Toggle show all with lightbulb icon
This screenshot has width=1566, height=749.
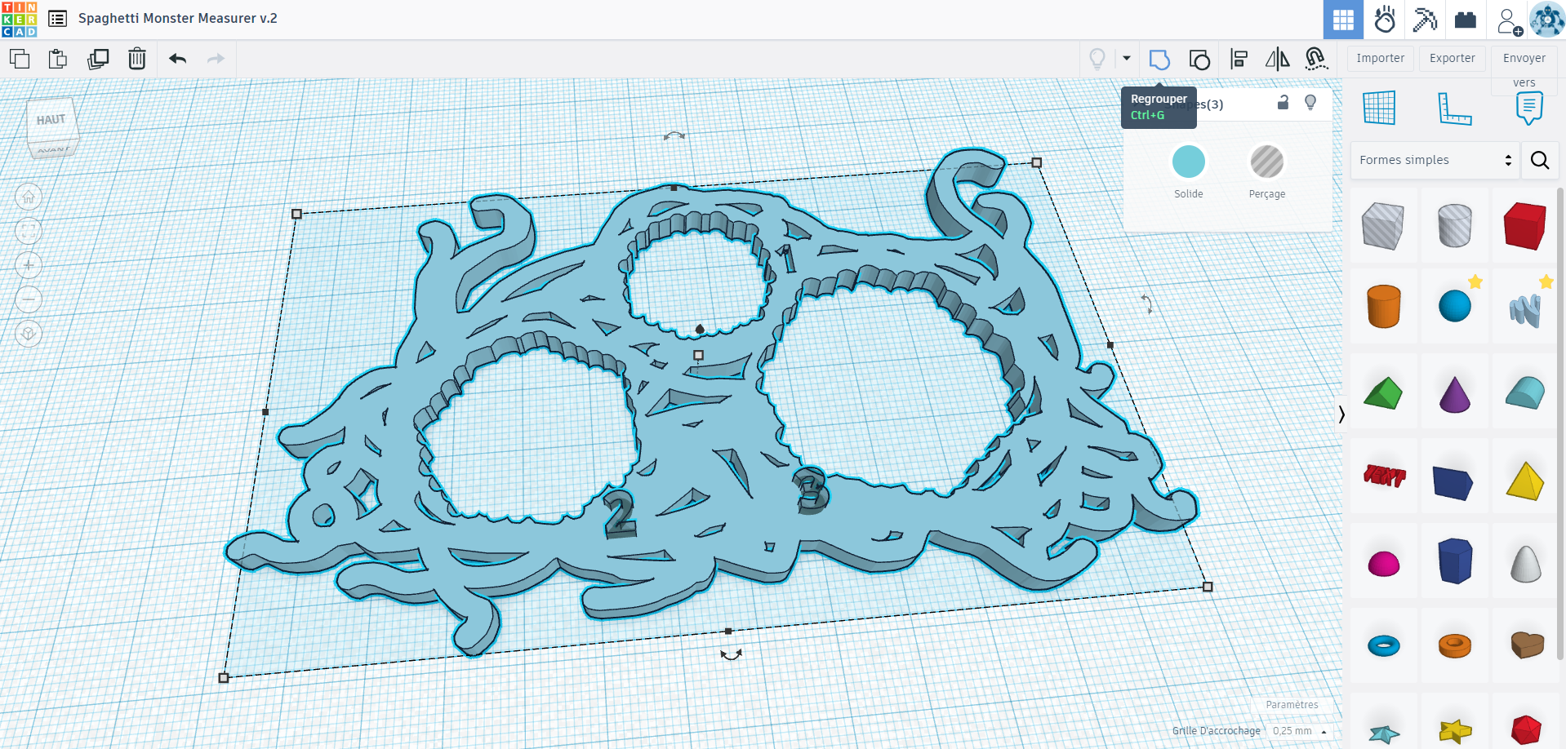click(x=1097, y=59)
